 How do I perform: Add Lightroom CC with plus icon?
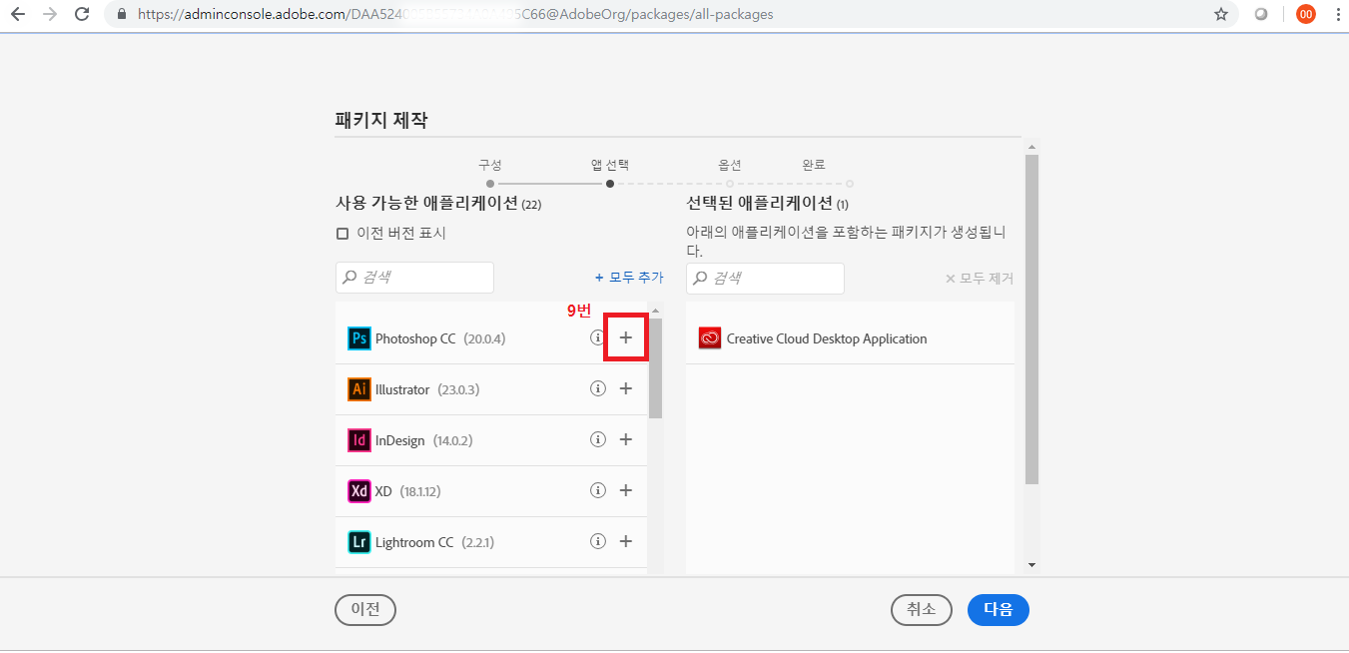pos(626,541)
